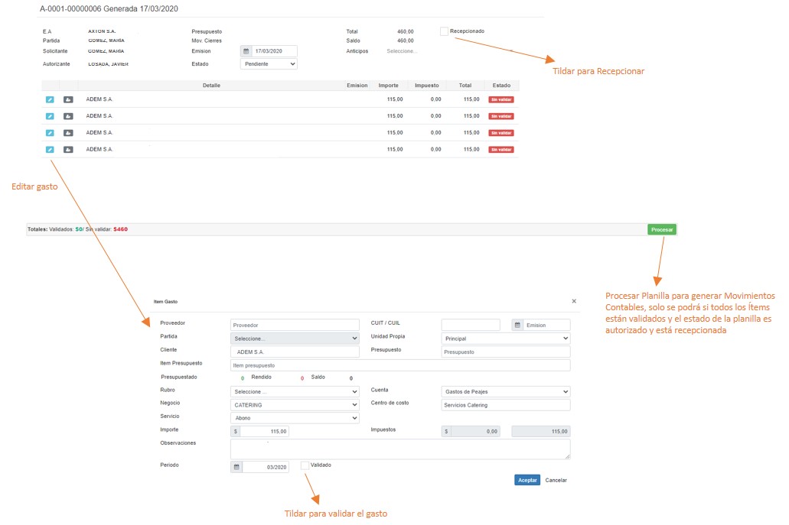Image resolution: width=789 pixels, height=525 pixels.
Task: Open the Negocio dropdown showing CATERING
Action: 295,405
